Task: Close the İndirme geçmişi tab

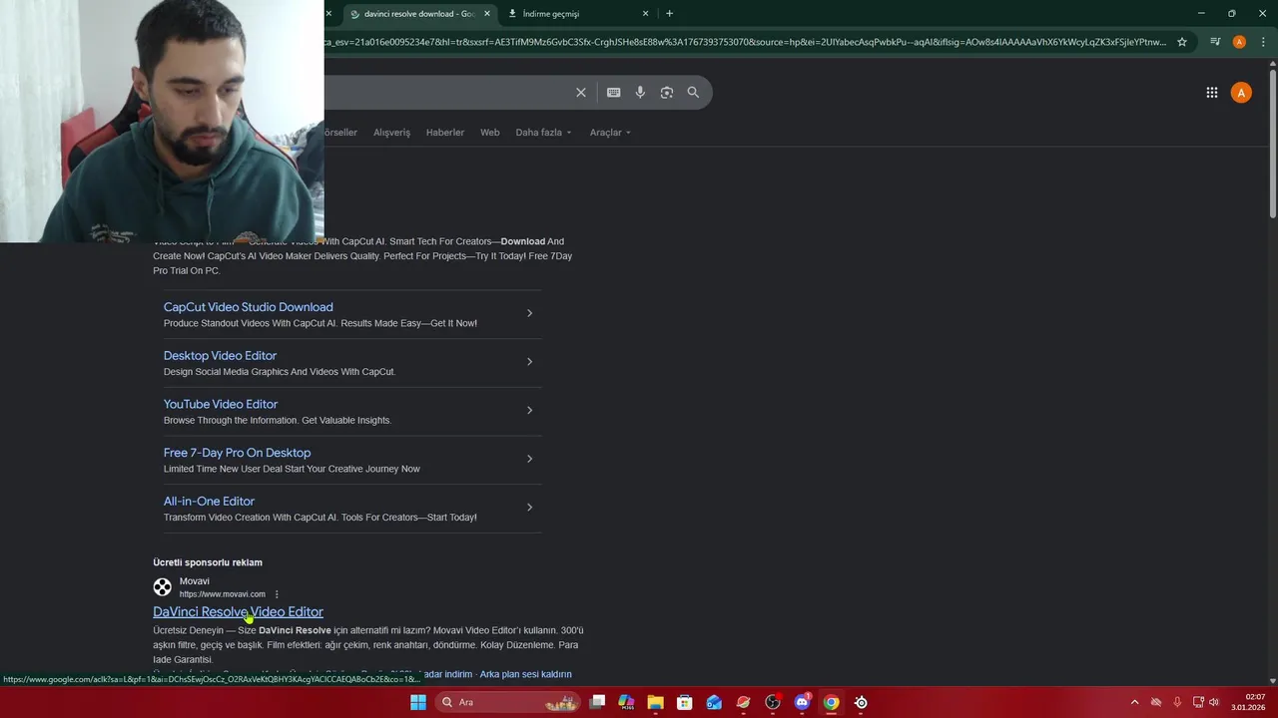Action: 645,14
